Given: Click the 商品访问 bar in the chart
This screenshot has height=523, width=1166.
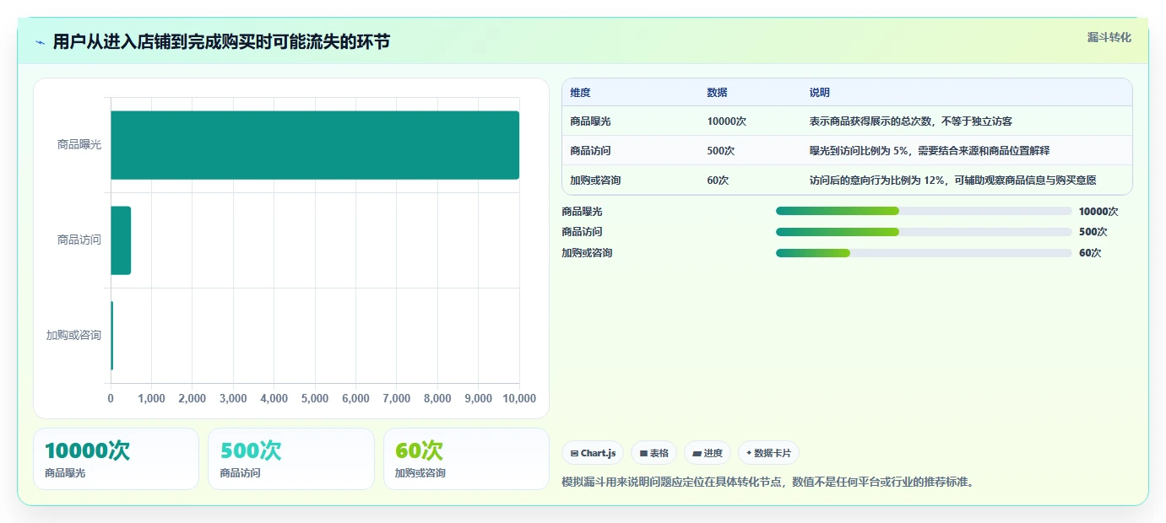Looking at the screenshot, I should (x=121, y=240).
